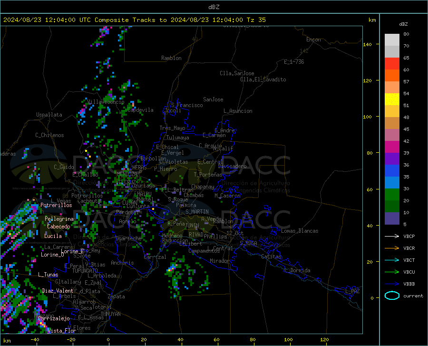Click the Diaz_Valent map label

click(58, 291)
